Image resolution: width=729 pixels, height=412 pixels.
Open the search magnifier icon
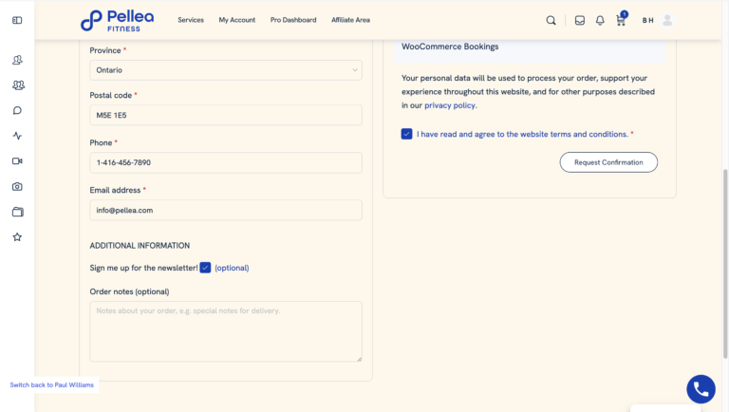click(551, 21)
